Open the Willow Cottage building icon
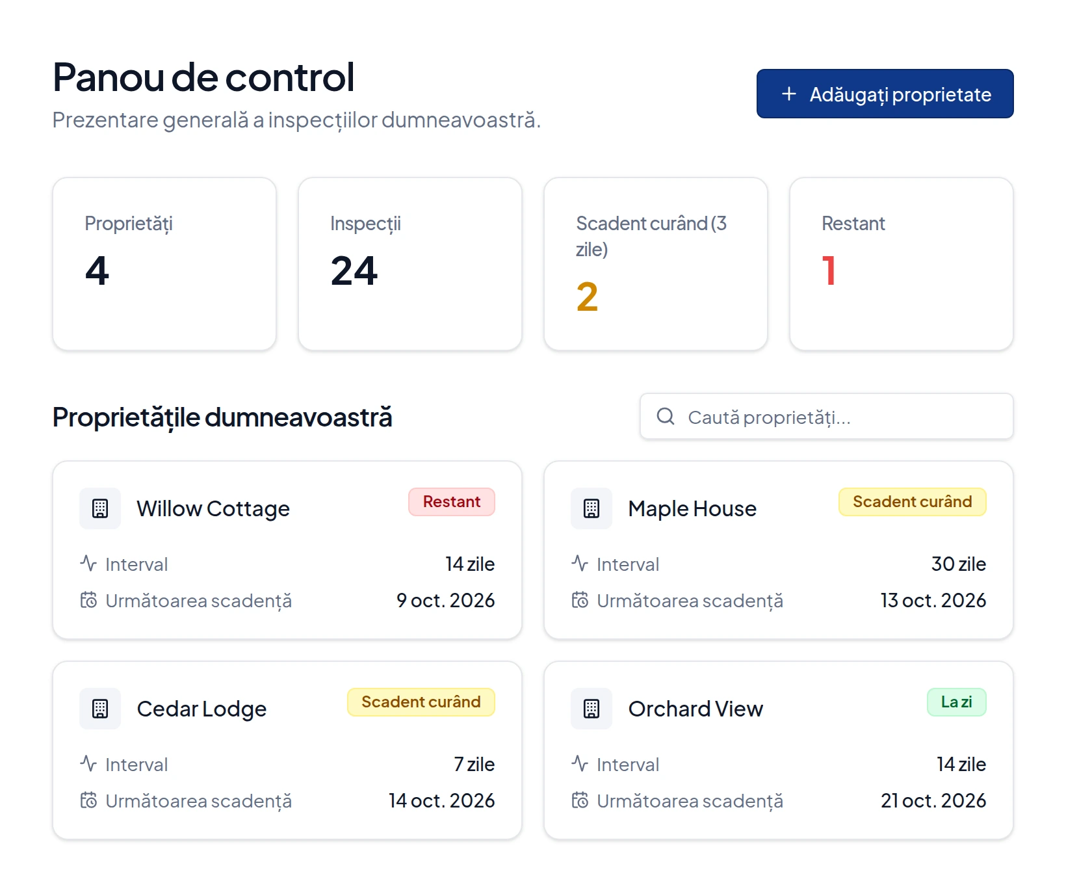This screenshot has height=892, width=1066. tap(100, 508)
